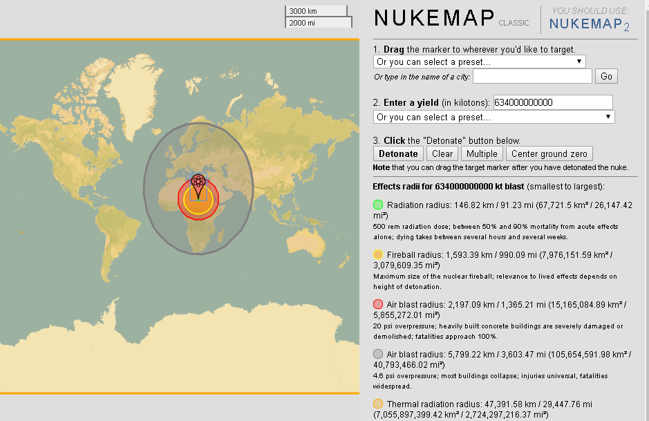Viewport: 649px width, 421px height.
Task: Click the yellow Fireball radius swatch
Action: pyautogui.click(x=378, y=254)
